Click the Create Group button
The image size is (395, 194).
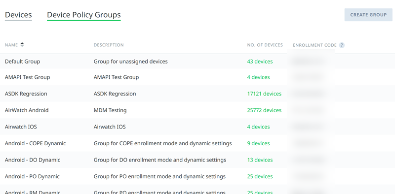pos(368,15)
